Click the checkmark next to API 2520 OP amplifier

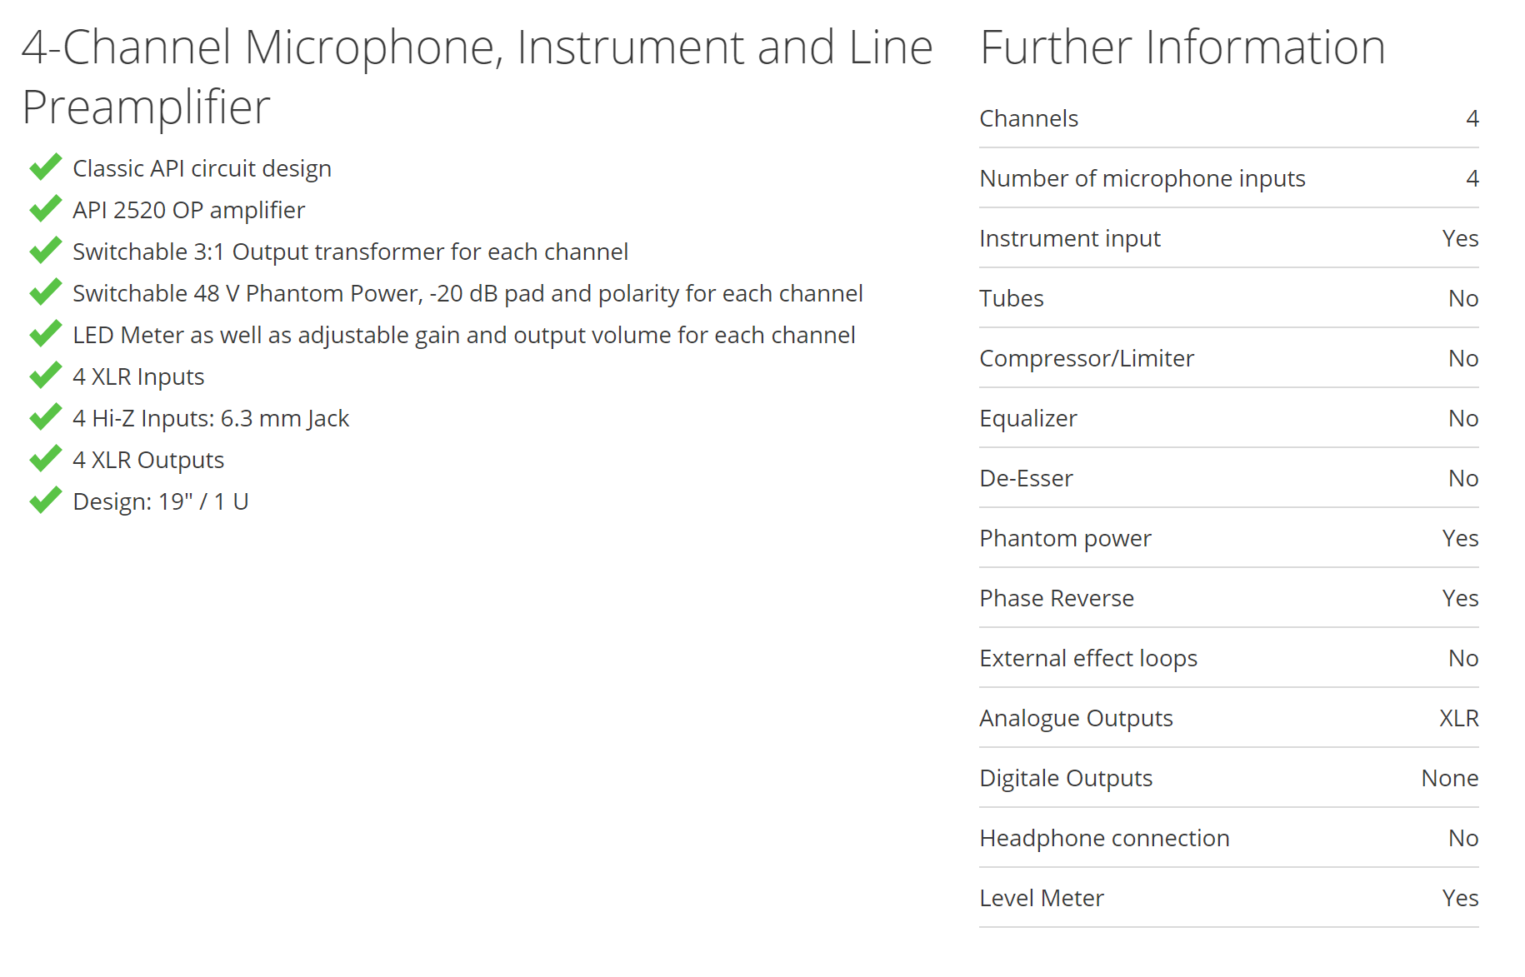[46, 208]
